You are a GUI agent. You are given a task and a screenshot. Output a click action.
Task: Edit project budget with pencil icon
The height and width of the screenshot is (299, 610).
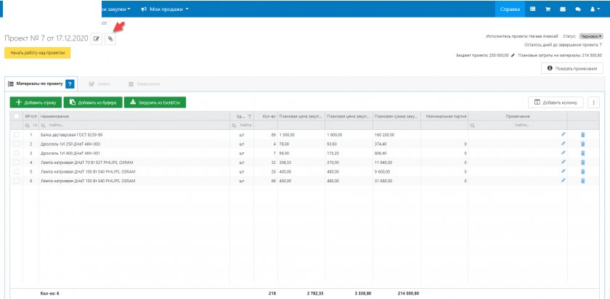click(x=513, y=55)
